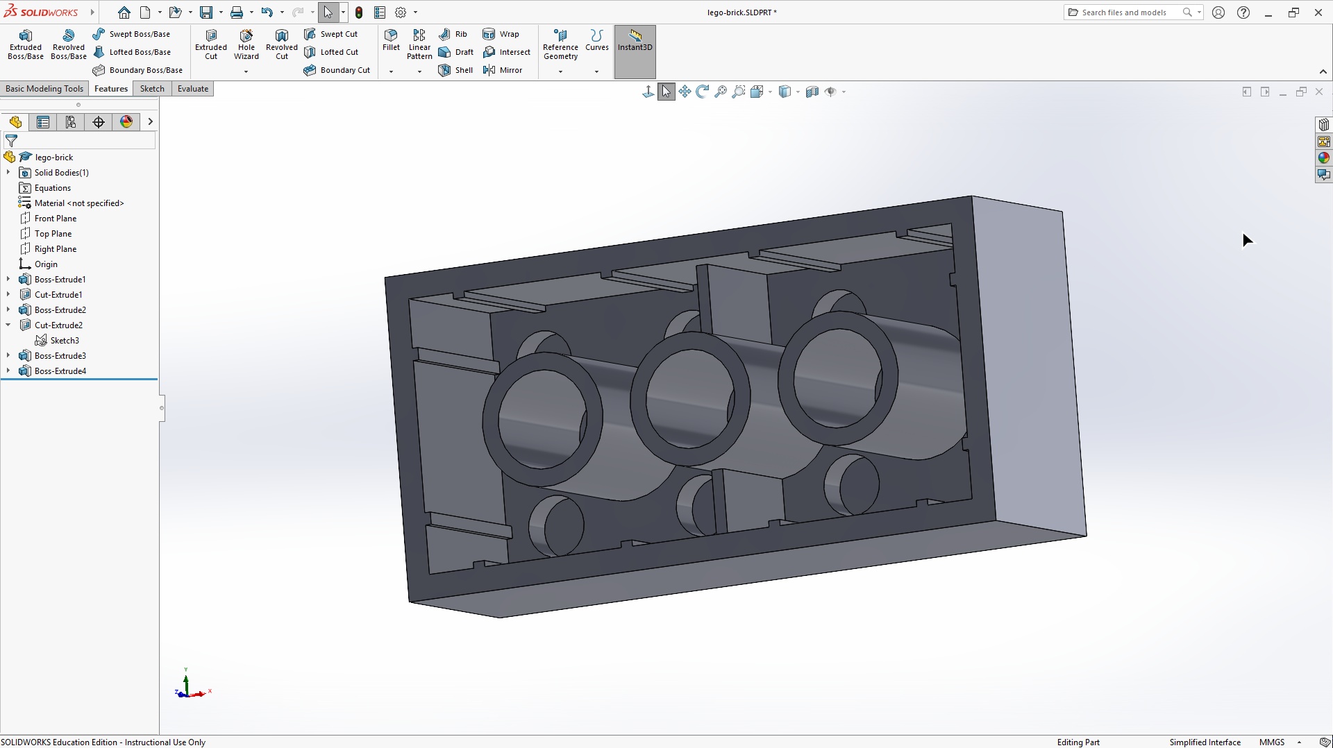Toggle the Rebuild traffic light icon
The image size is (1333, 748).
(359, 12)
